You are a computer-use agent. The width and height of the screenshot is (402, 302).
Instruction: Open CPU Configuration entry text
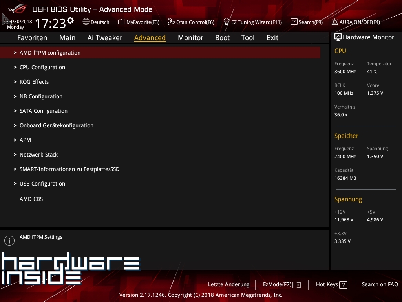coord(42,67)
